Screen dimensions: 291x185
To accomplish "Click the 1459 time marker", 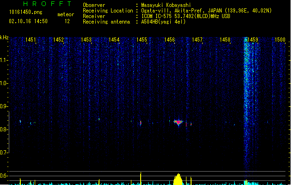I will click(x=253, y=39).
